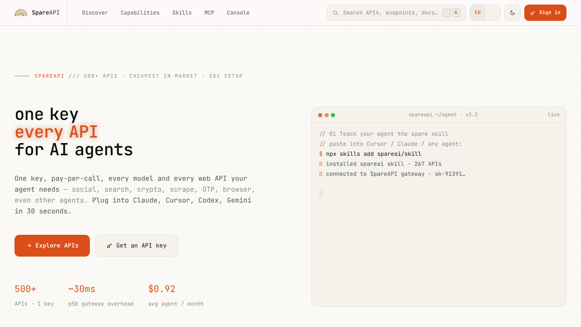The height and width of the screenshot is (327, 581).
Task: Click the $0.92 stat value
Action: [x=162, y=289]
